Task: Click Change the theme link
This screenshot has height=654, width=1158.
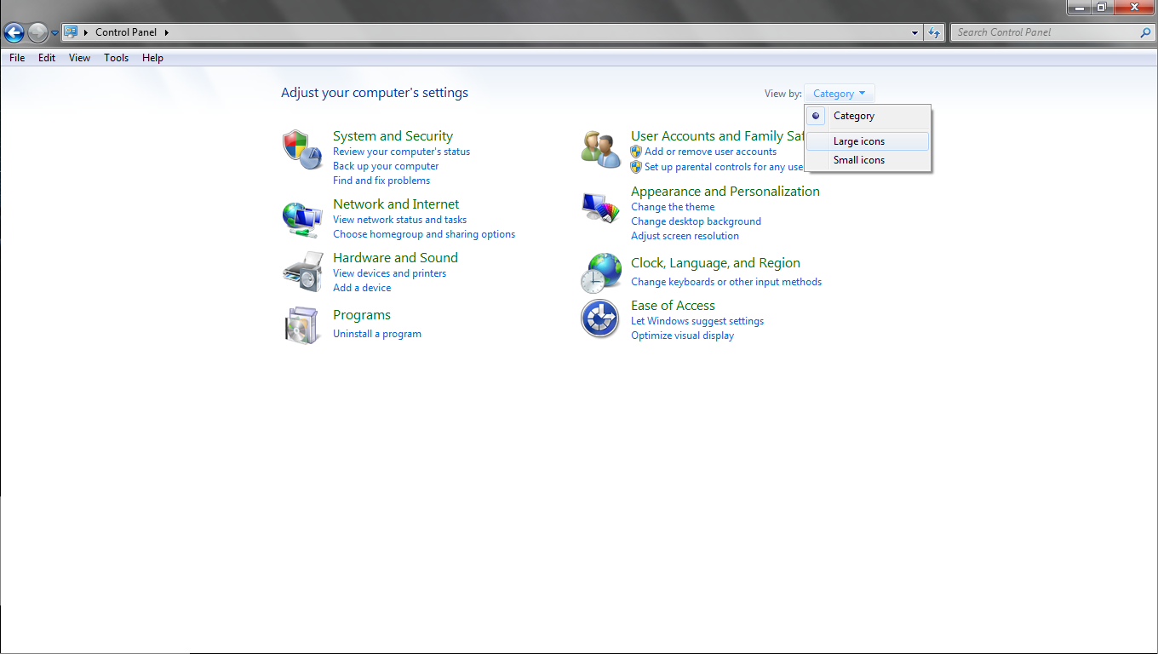Action: coord(673,207)
